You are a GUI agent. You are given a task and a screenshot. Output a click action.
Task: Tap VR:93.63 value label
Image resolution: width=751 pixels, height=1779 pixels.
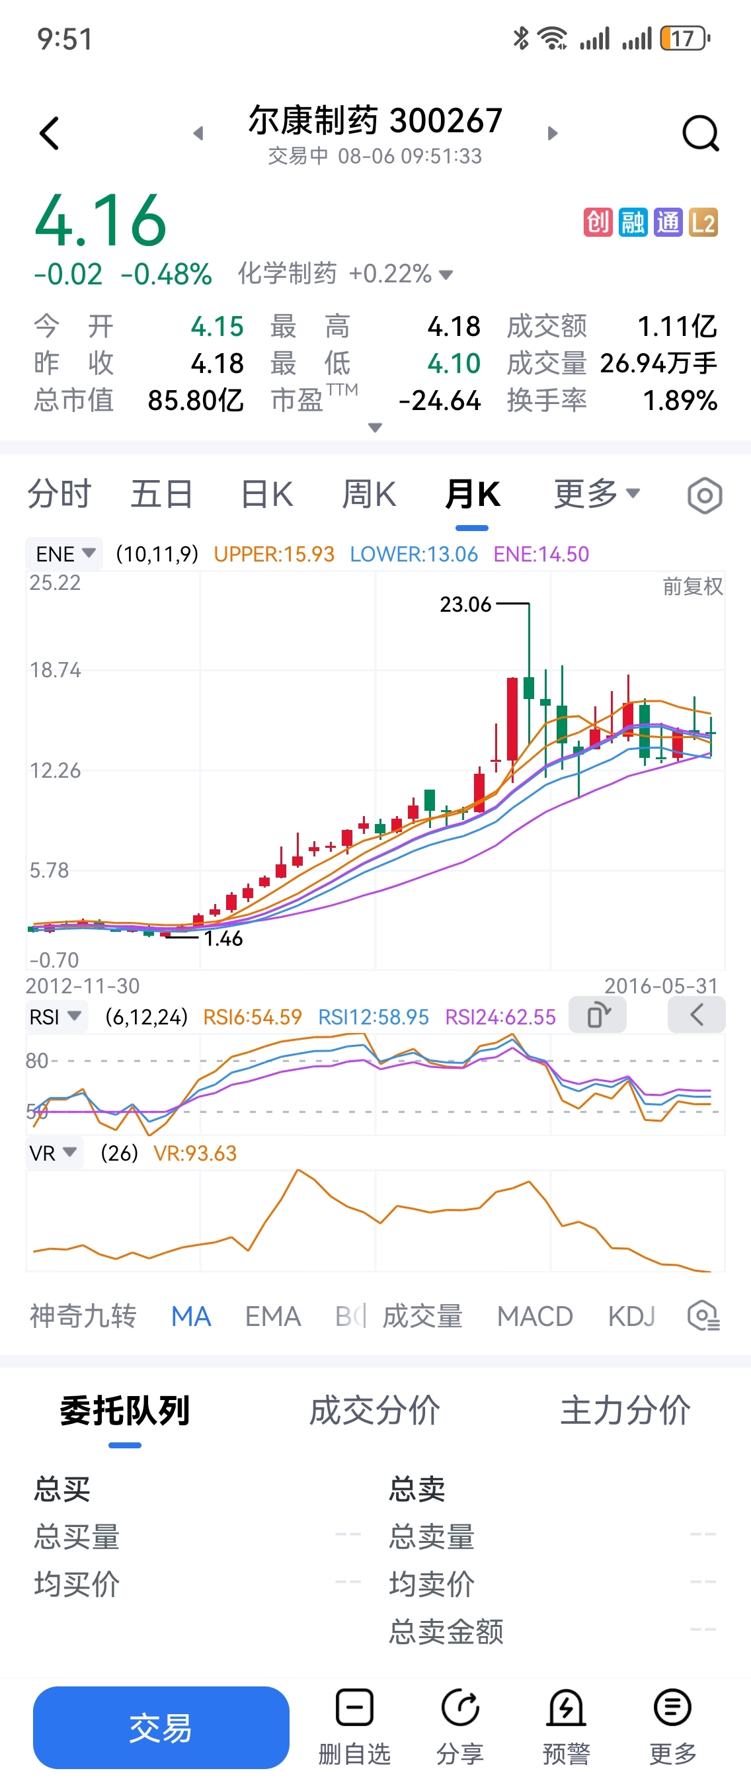(194, 1153)
